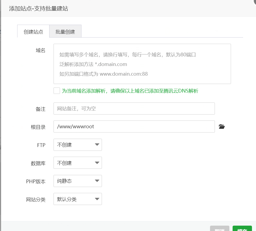The height and width of the screenshot is (231, 256).
Task: Click into the 备注 remark input field
Action: coord(134,109)
